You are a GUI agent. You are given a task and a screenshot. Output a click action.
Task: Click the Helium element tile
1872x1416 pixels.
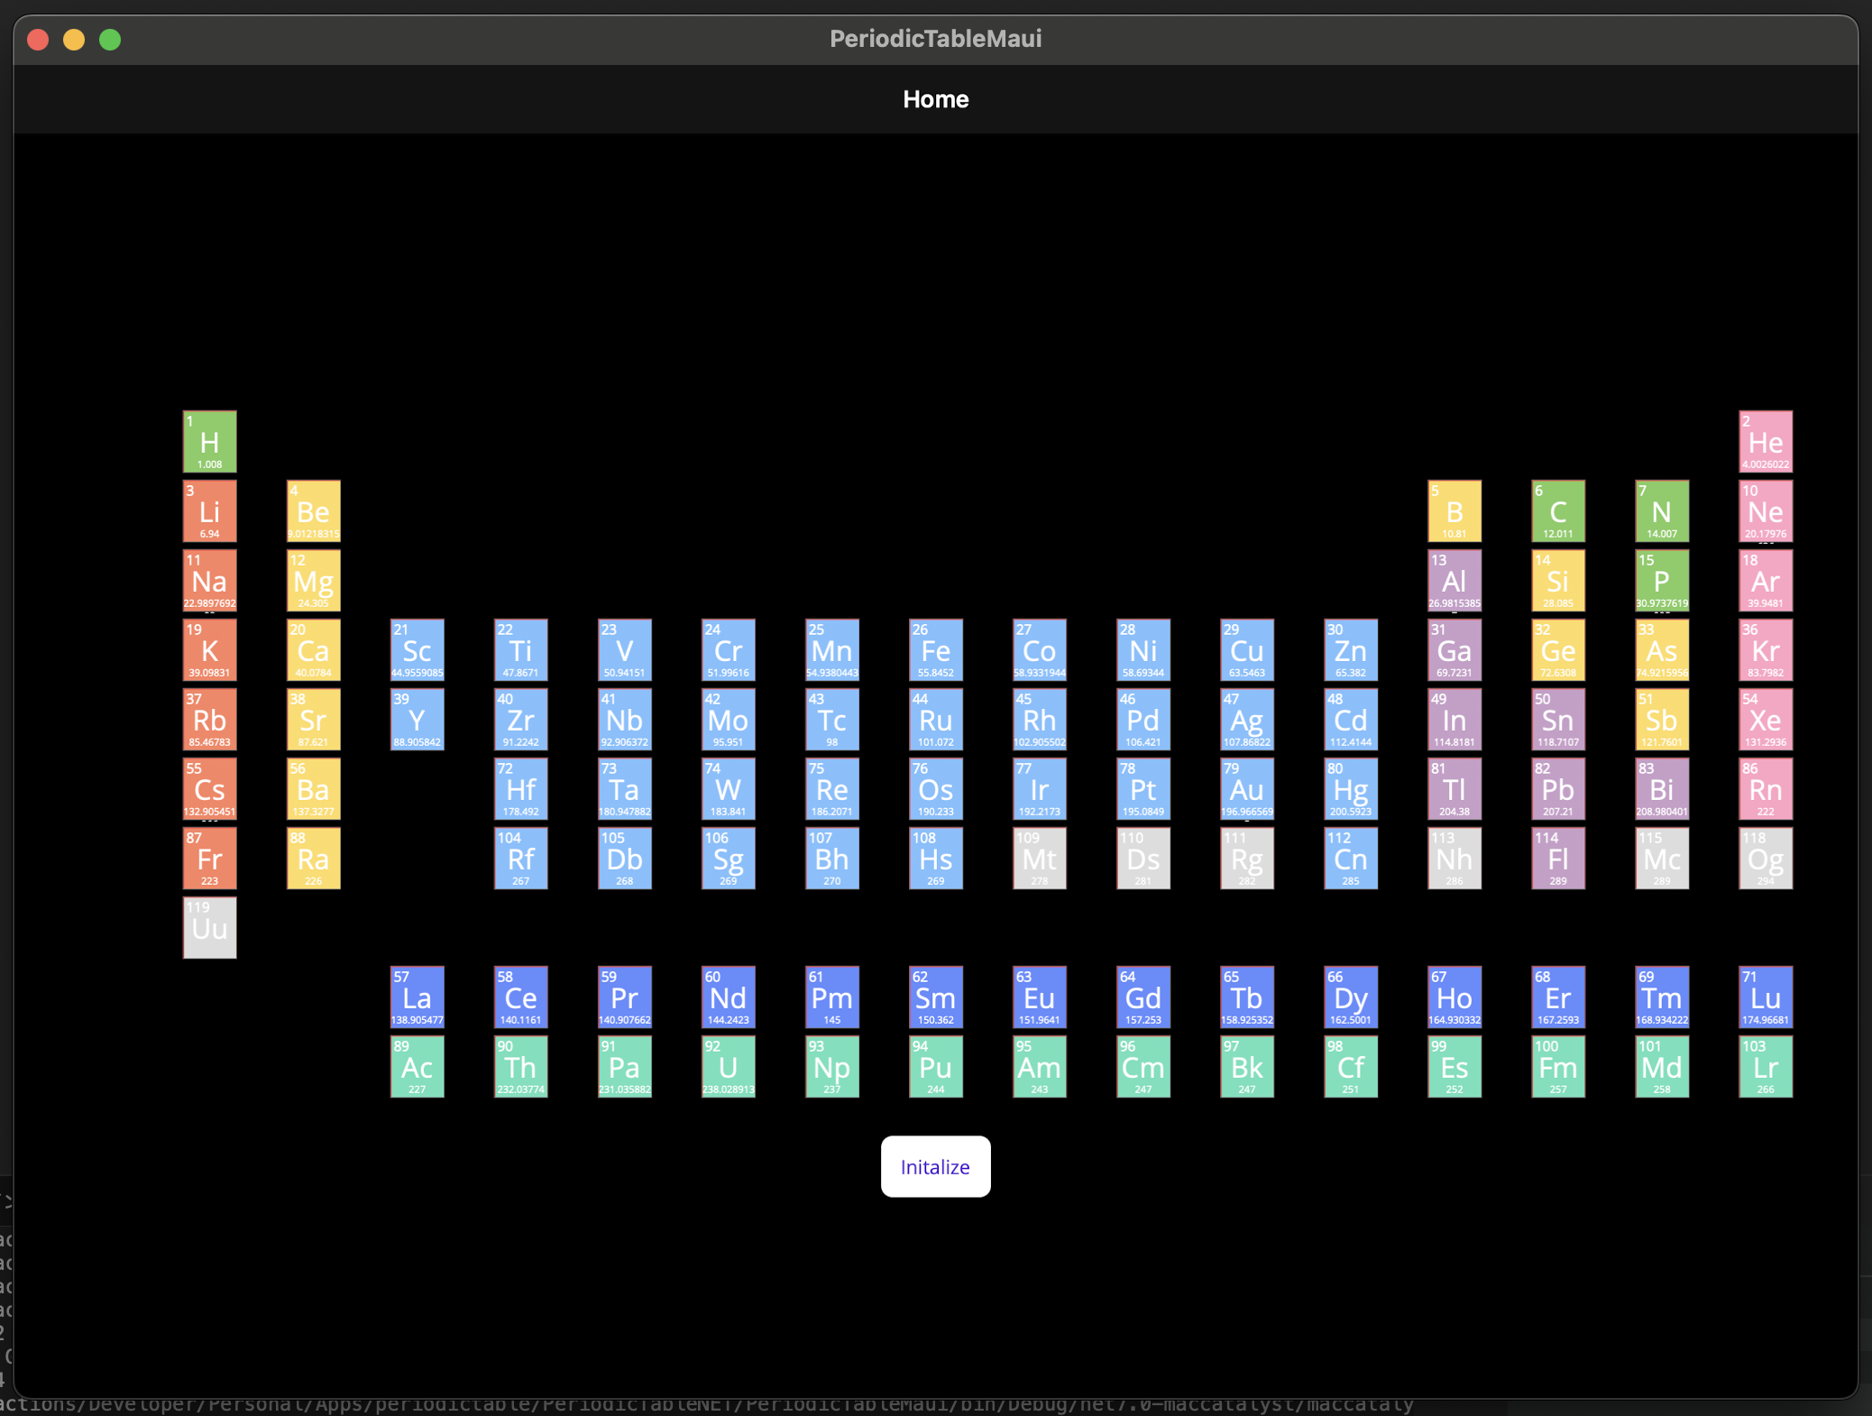tap(1766, 442)
